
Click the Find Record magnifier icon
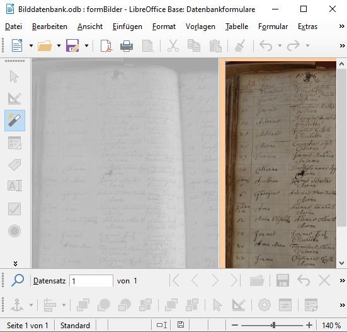pyautogui.click(x=18, y=280)
